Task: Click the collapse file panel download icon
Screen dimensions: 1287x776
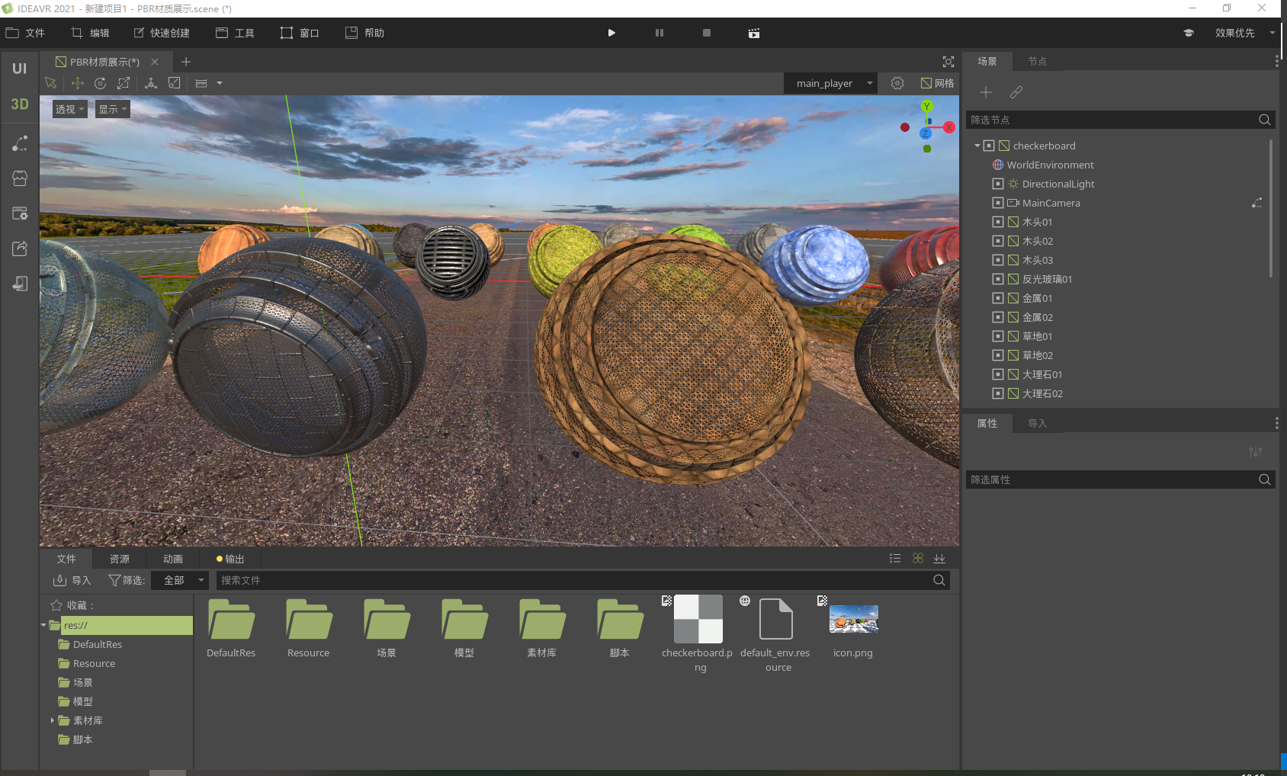Action: coord(939,559)
